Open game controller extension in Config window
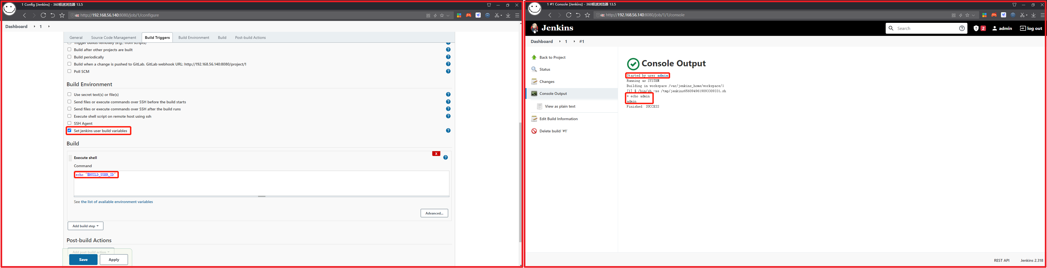 pyautogui.click(x=469, y=15)
